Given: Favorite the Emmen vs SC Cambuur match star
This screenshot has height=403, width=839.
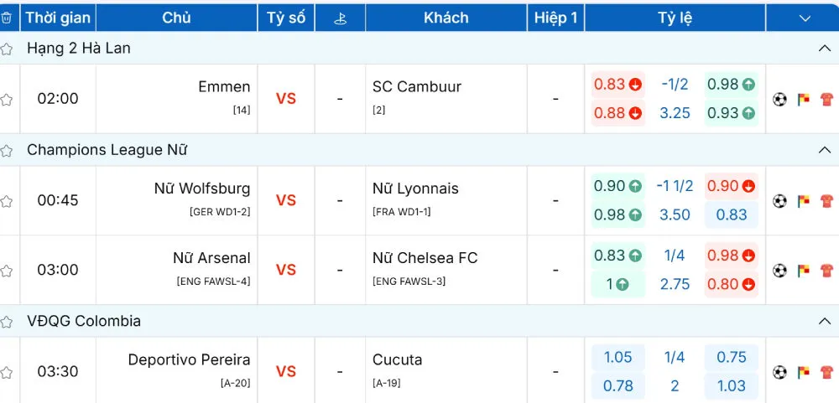Looking at the screenshot, I should 7,100.
